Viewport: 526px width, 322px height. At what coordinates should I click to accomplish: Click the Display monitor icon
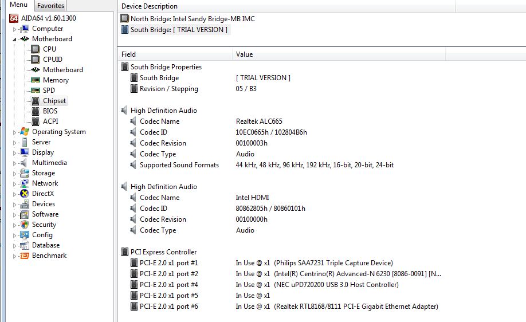click(25, 152)
